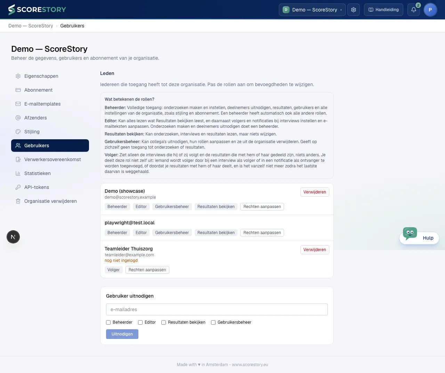
Task: Focus the e-mailadres input field
Action: click(217, 309)
